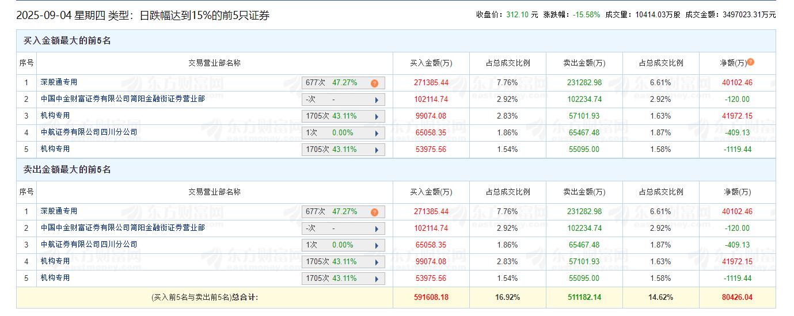
Task: Click 卖出金额最大的前5名 section header
Action: tap(67, 170)
